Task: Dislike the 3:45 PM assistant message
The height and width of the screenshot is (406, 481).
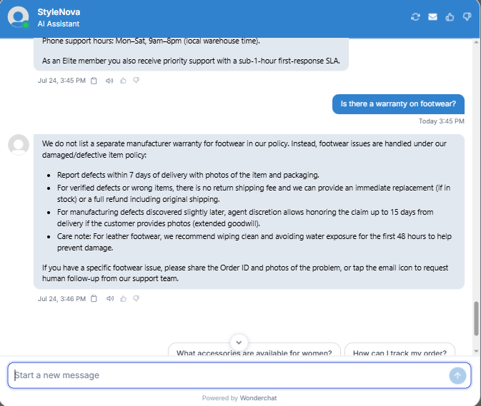Action: [137, 81]
